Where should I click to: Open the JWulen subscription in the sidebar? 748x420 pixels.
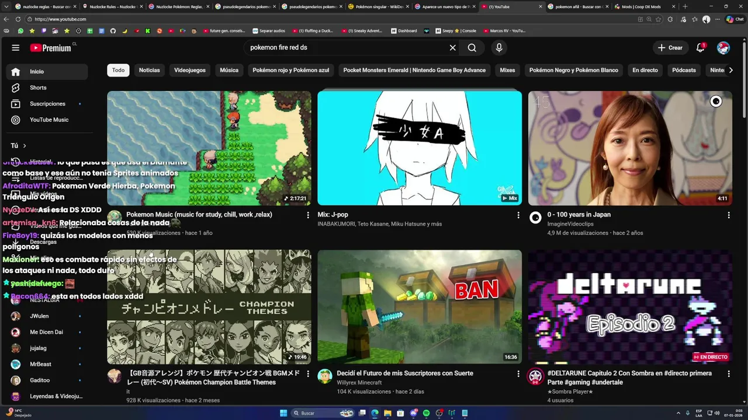(47, 316)
